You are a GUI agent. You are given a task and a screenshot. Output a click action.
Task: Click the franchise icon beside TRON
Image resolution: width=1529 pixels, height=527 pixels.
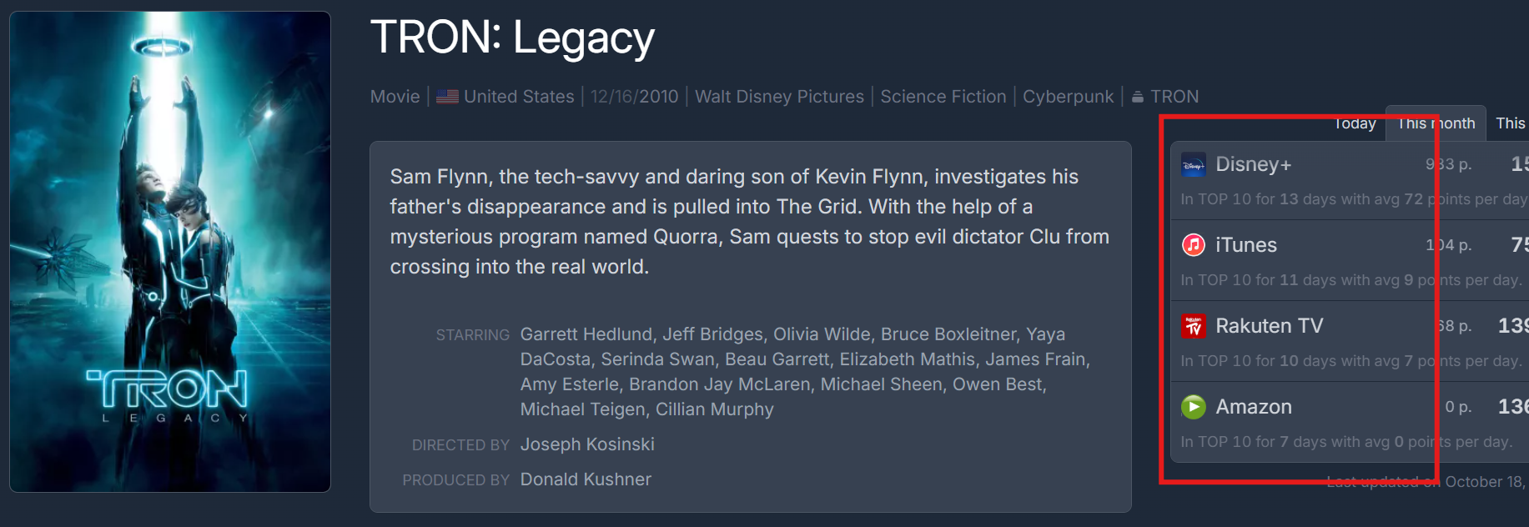click(1138, 98)
